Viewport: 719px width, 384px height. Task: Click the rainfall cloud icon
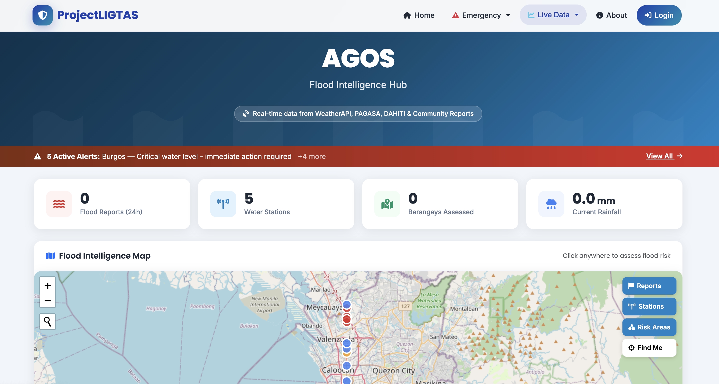(x=551, y=204)
